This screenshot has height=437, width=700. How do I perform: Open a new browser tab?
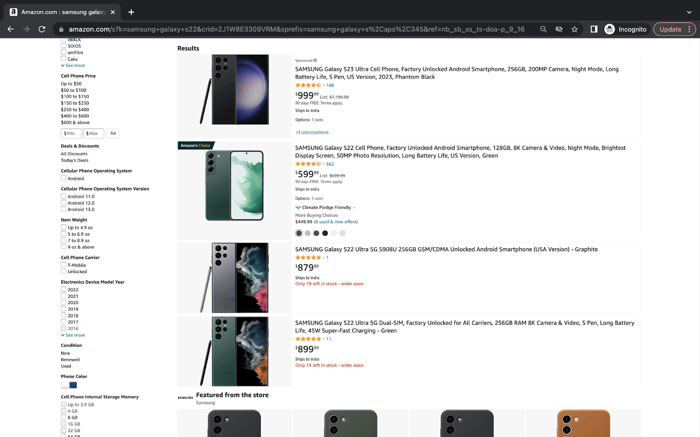[x=131, y=12]
